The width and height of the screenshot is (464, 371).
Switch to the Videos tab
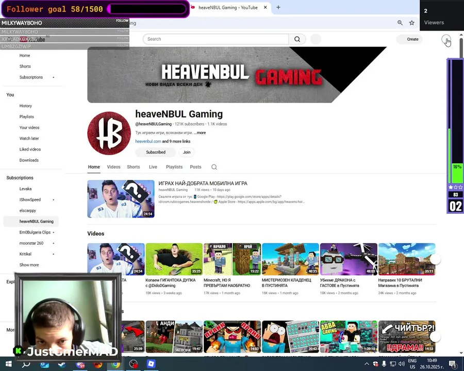pos(113,167)
